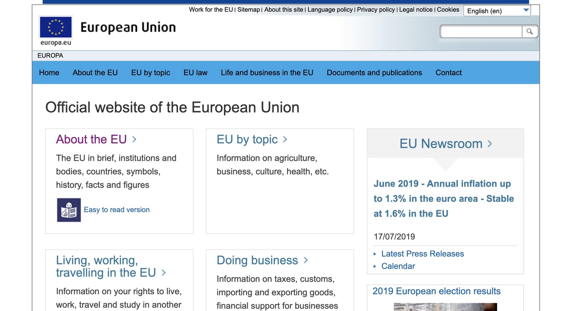Screen dimensions: 567x311
Task: Open June 2019 annual inflation news headline
Action: click(444, 198)
